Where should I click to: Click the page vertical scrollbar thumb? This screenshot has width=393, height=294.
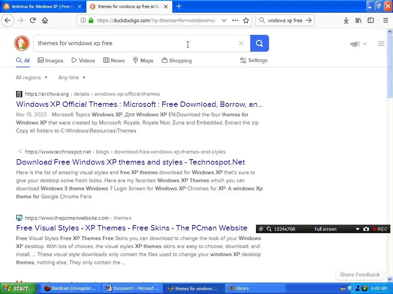390,66
